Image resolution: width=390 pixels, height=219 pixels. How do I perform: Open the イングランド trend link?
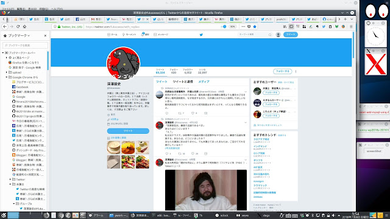pyautogui.click(x=260, y=146)
